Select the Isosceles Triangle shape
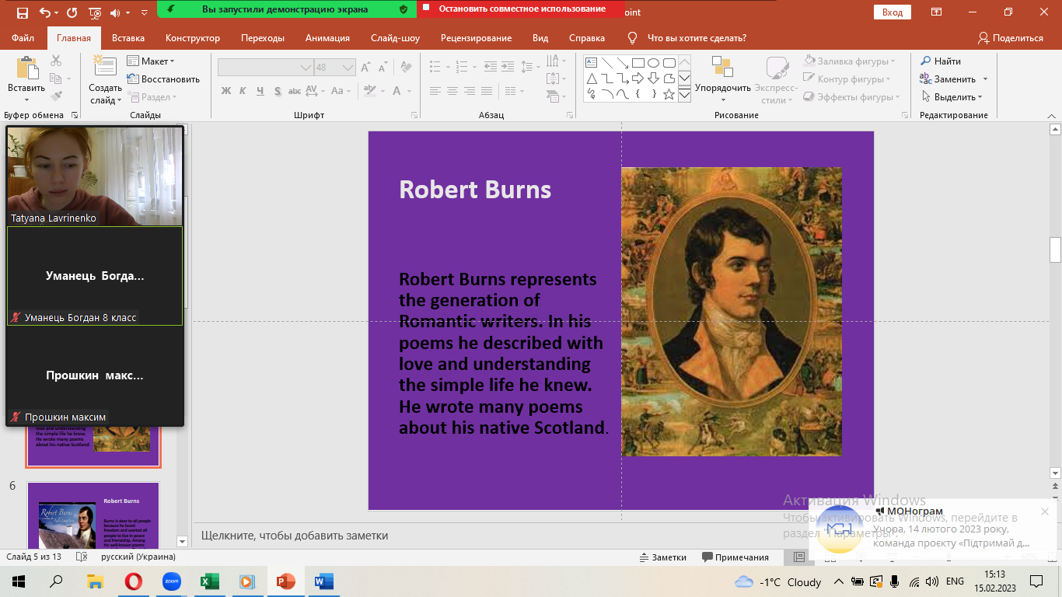 click(591, 79)
